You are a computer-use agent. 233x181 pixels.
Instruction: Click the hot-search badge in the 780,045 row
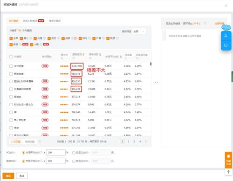pos(45,112)
